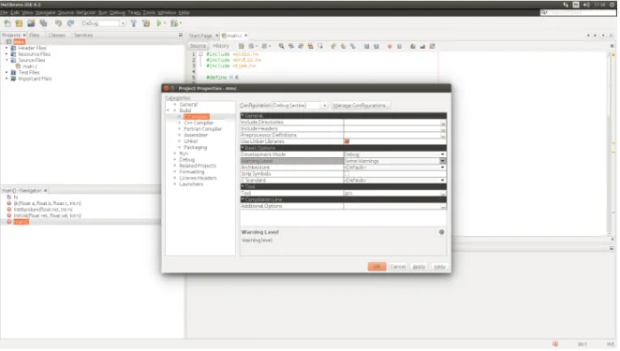620x351 pixels.
Task: Click the Redo toolbar icon
Action: click(70, 23)
